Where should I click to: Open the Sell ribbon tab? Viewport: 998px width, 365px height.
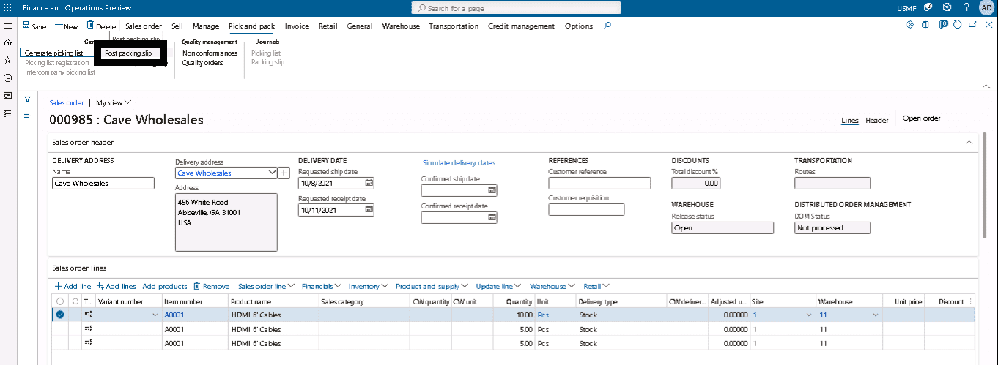click(177, 26)
